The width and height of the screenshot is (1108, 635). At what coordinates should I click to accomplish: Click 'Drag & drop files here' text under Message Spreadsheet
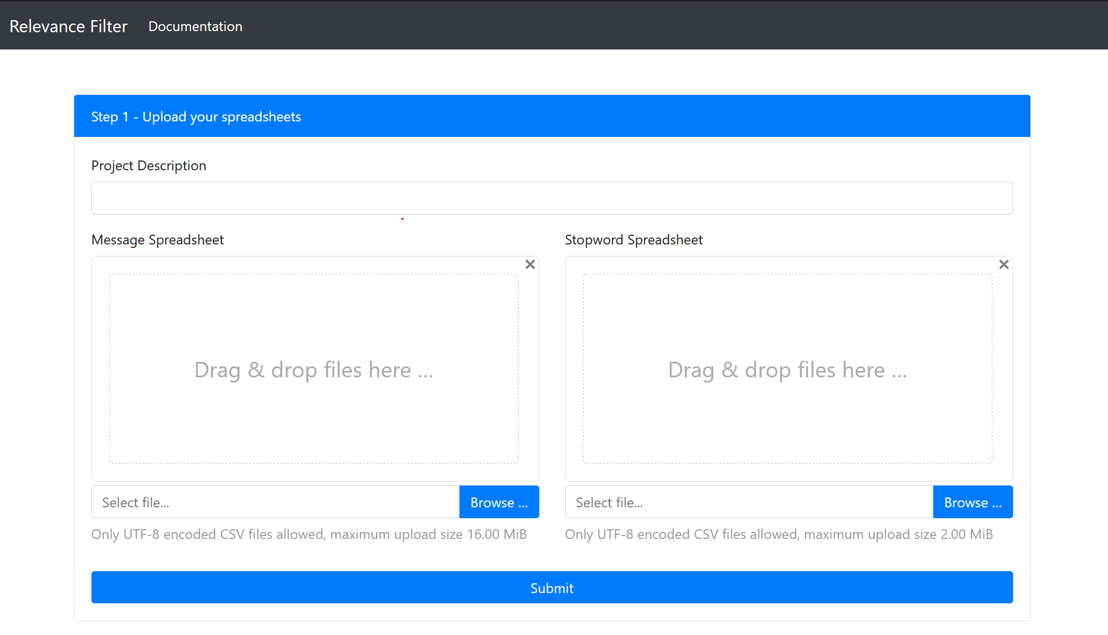click(314, 370)
